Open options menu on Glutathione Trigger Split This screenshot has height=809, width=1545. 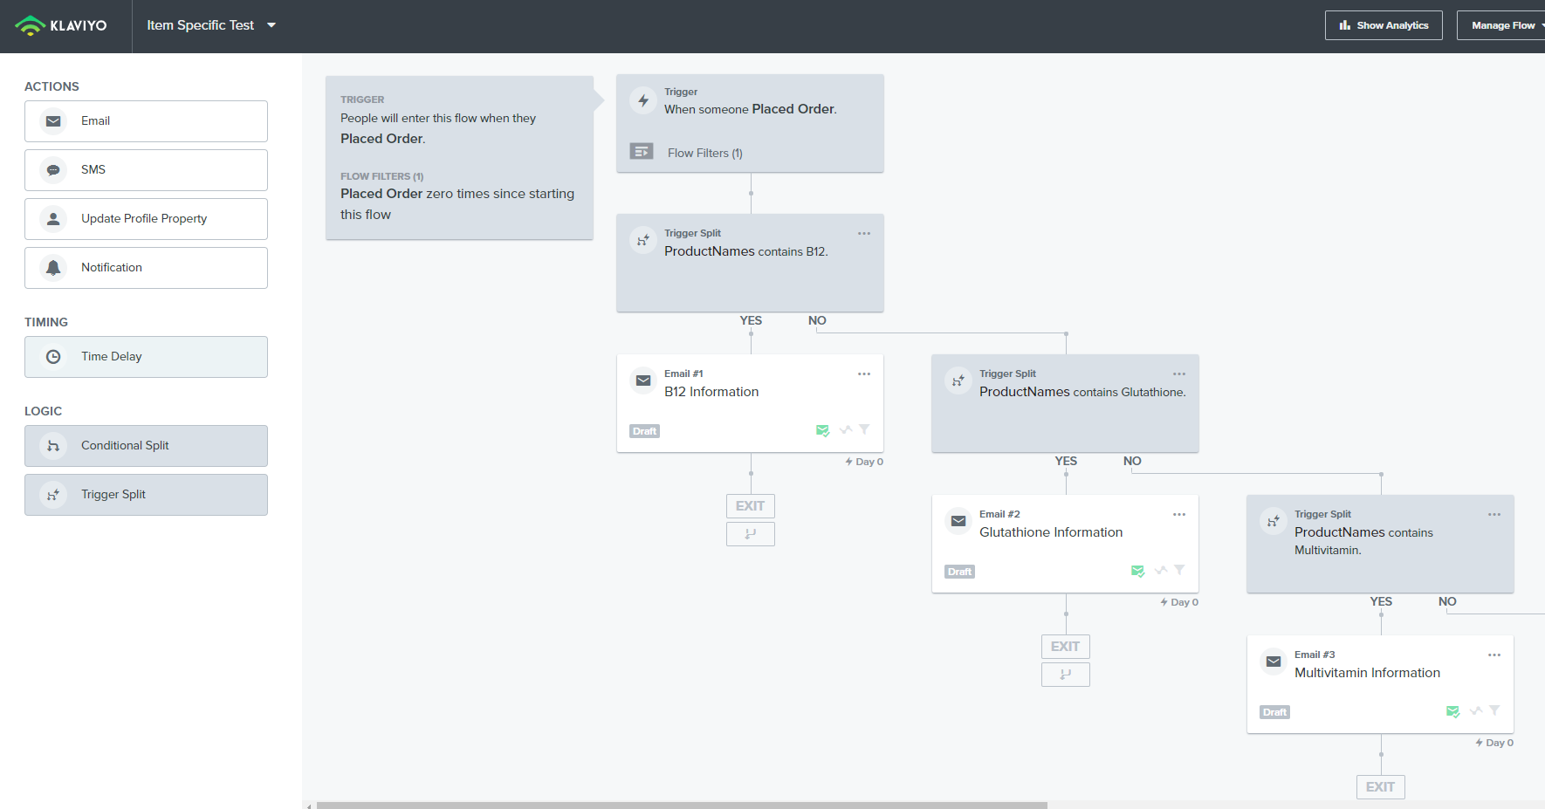(1179, 374)
